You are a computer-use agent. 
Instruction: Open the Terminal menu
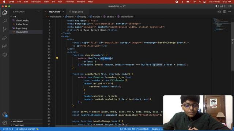(69, 1)
